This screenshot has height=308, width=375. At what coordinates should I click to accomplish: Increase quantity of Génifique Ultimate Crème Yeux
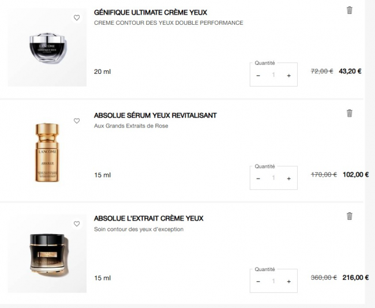point(288,76)
